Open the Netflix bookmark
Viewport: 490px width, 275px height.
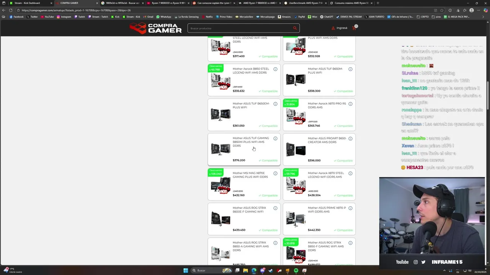click(x=207, y=17)
